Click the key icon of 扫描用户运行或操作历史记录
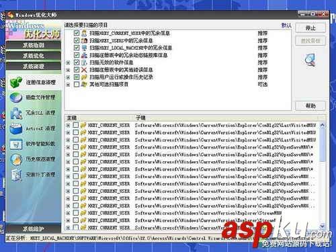336x252 pixels. tap(84, 77)
